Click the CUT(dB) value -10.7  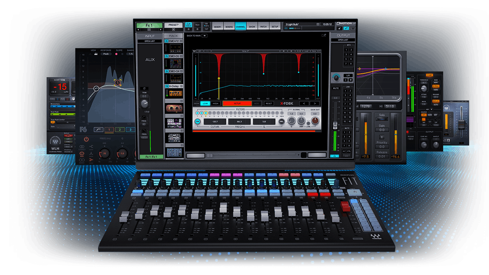pos(215,121)
